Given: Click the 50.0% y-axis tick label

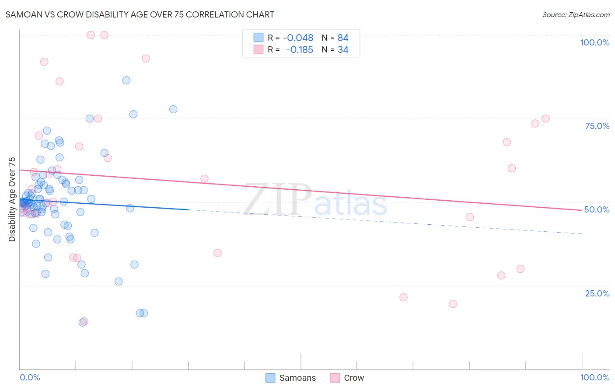Looking at the screenshot, I should tap(597, 209).
